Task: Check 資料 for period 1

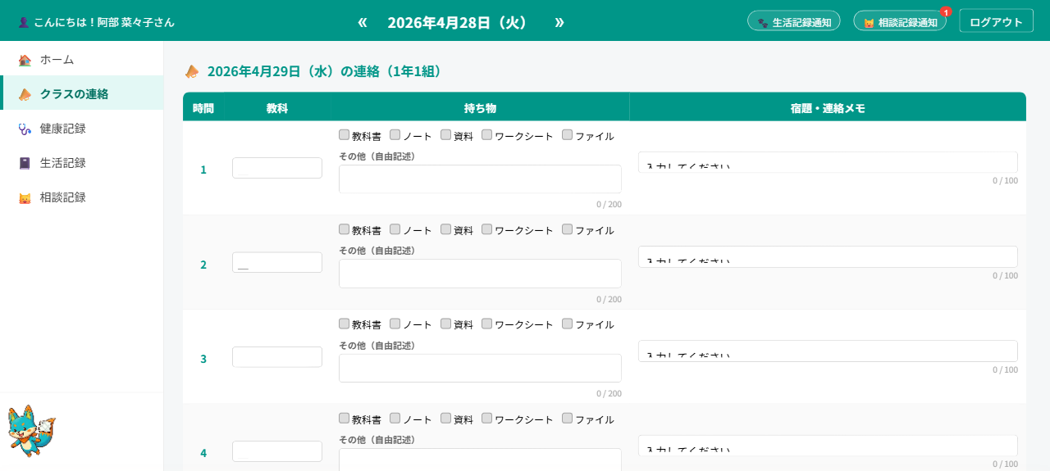Action: (x=446, y=135)
